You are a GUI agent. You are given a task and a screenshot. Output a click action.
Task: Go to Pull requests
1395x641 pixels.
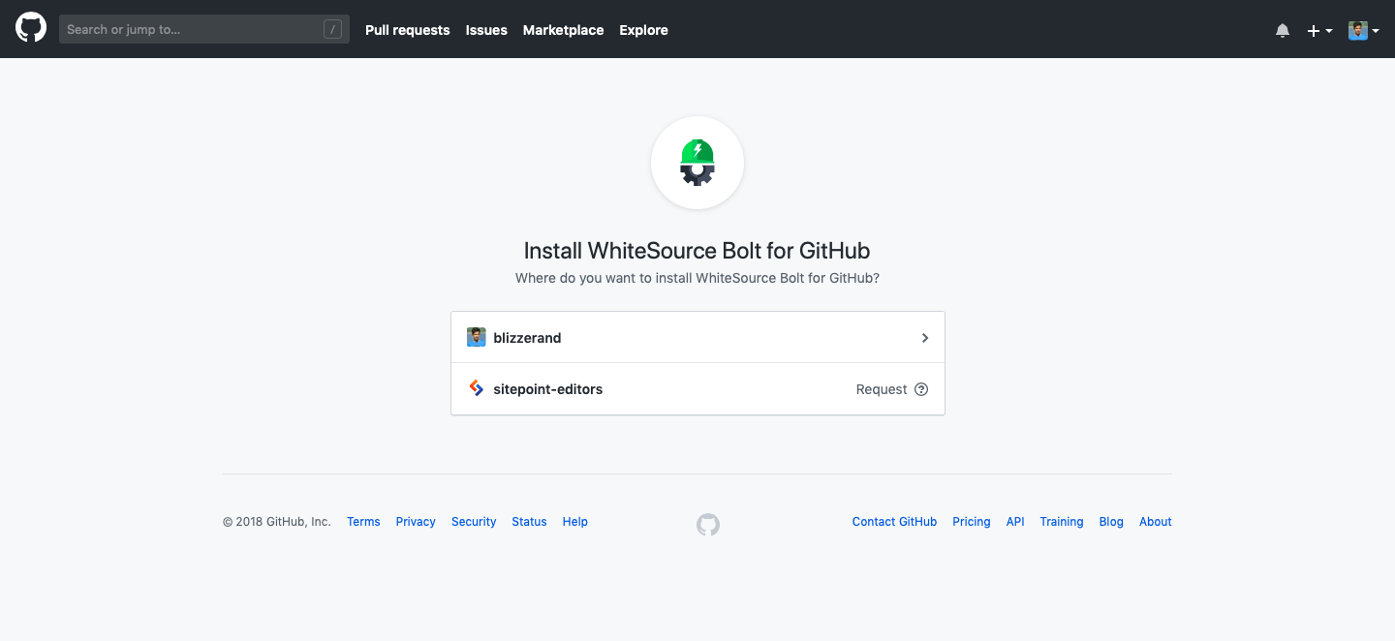coord(407,30)
